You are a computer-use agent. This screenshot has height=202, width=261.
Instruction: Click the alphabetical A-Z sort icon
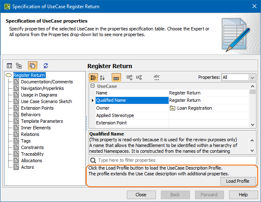pos(103,77)
